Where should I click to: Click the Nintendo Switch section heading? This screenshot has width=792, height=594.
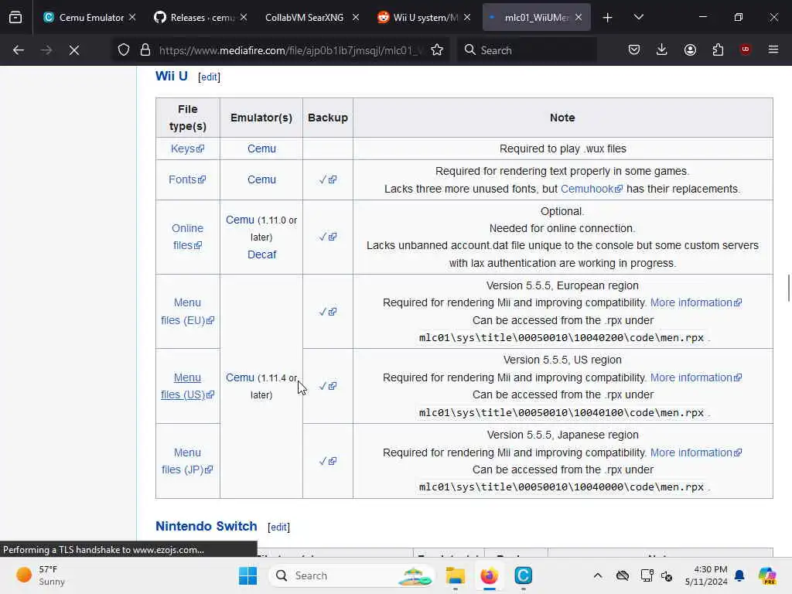pyautogui.click(x=206, y=526)
